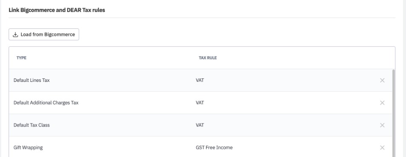Delete the Default Additional Charges Tax row
The image size is (406, 157).
tap(382, 103)
